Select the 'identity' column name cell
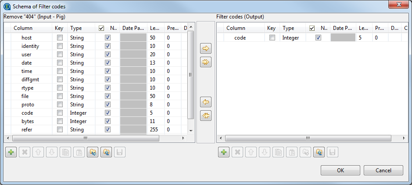Image resolution: width=412 pixels, height=185 pixels. (x=32, y=46)
